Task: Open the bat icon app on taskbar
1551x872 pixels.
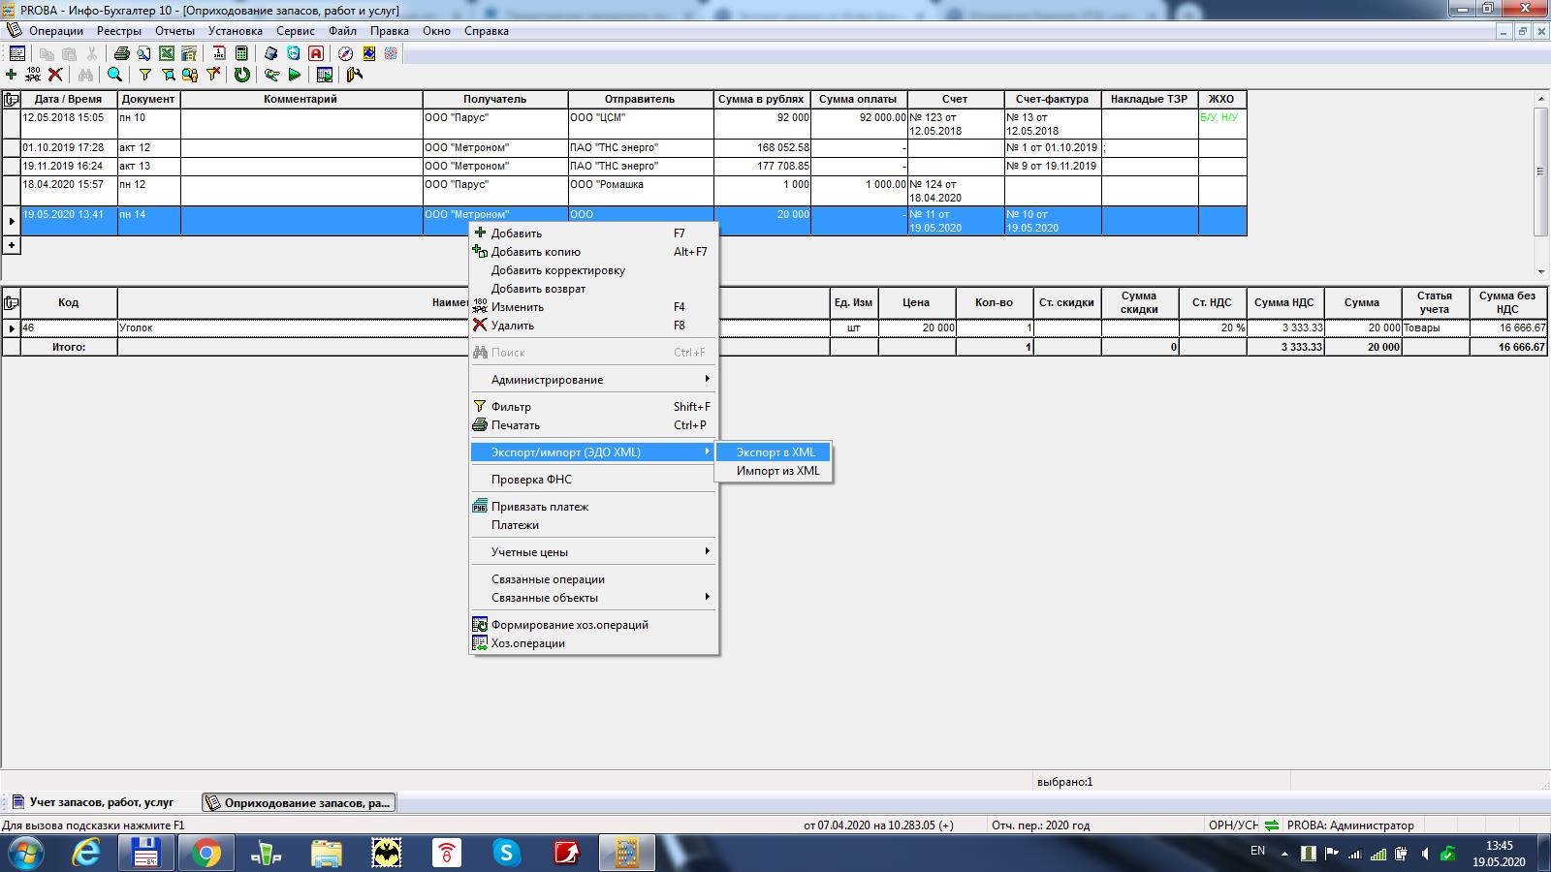Action: pyautogui.click(x=387, y=853)
